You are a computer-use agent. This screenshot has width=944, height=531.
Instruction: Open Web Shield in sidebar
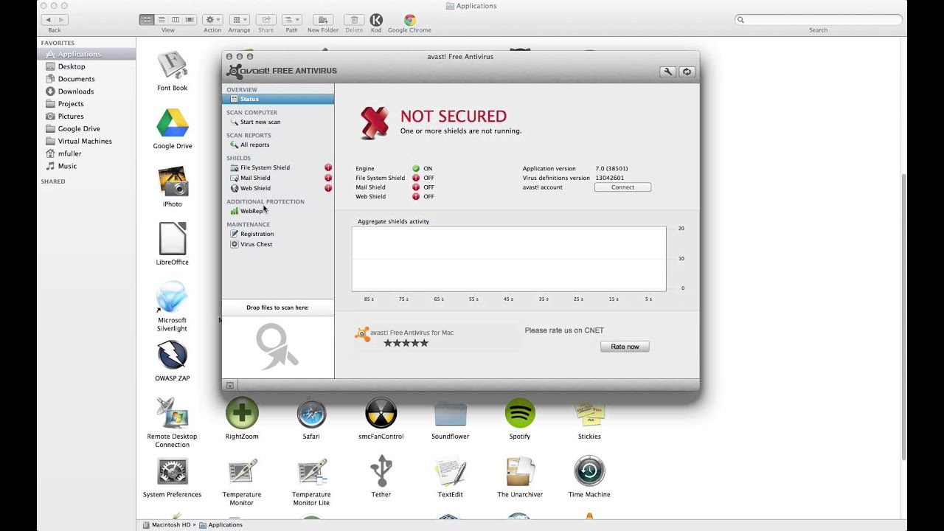[255, 188]
